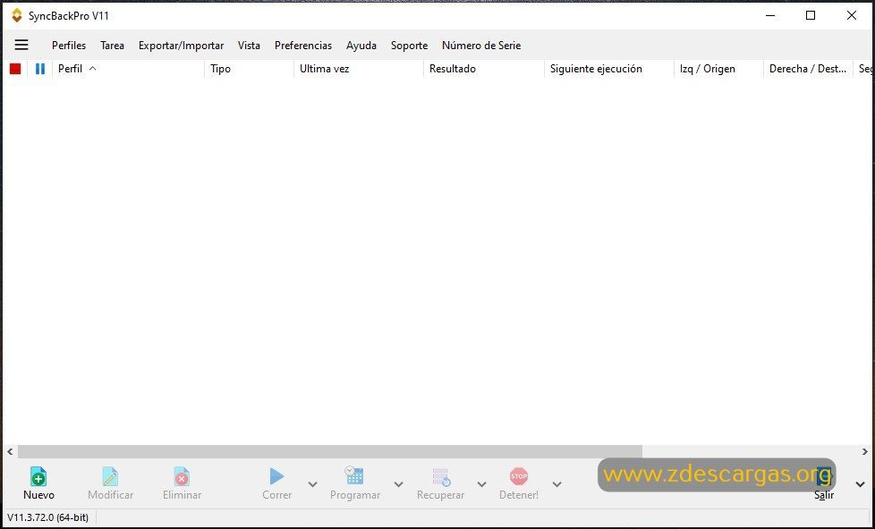The image size is (875, 529).
Task: Open the Ayuda menu
Action: (361, 46)
